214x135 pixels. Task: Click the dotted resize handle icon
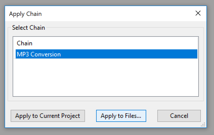coord(203,125)
